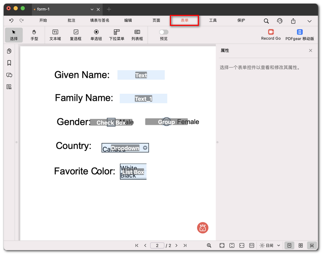Click the Record Go button
Image resolution: width=322 pixels, height=254 pixels.
[271, 34]
